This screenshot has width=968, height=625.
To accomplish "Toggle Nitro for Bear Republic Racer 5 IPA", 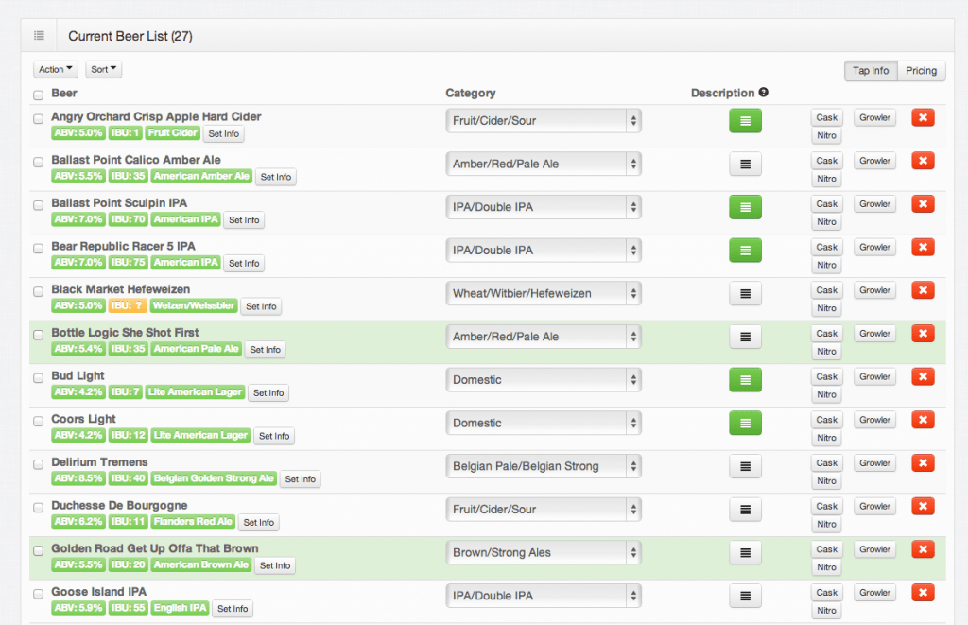I will coord(826,265).
